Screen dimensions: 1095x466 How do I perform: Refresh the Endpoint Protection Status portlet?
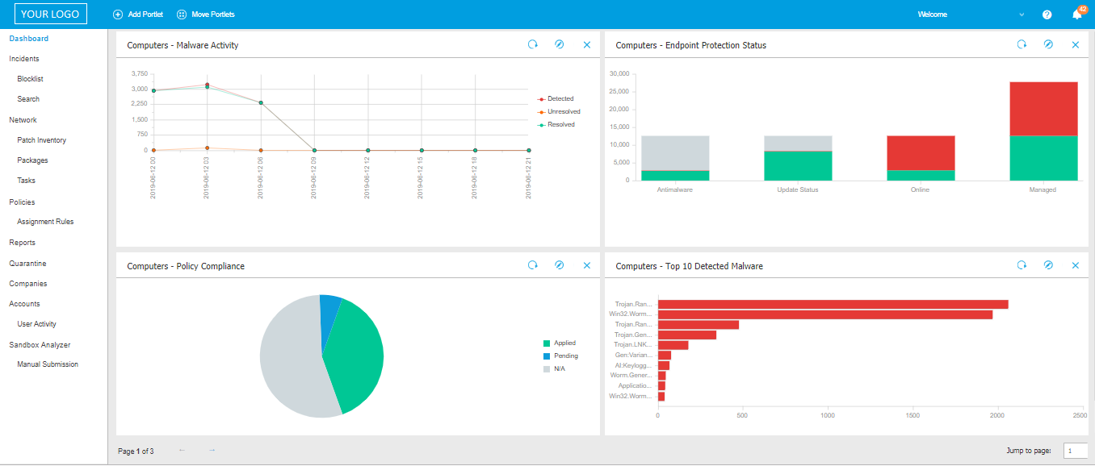(x=1022, y=45)
